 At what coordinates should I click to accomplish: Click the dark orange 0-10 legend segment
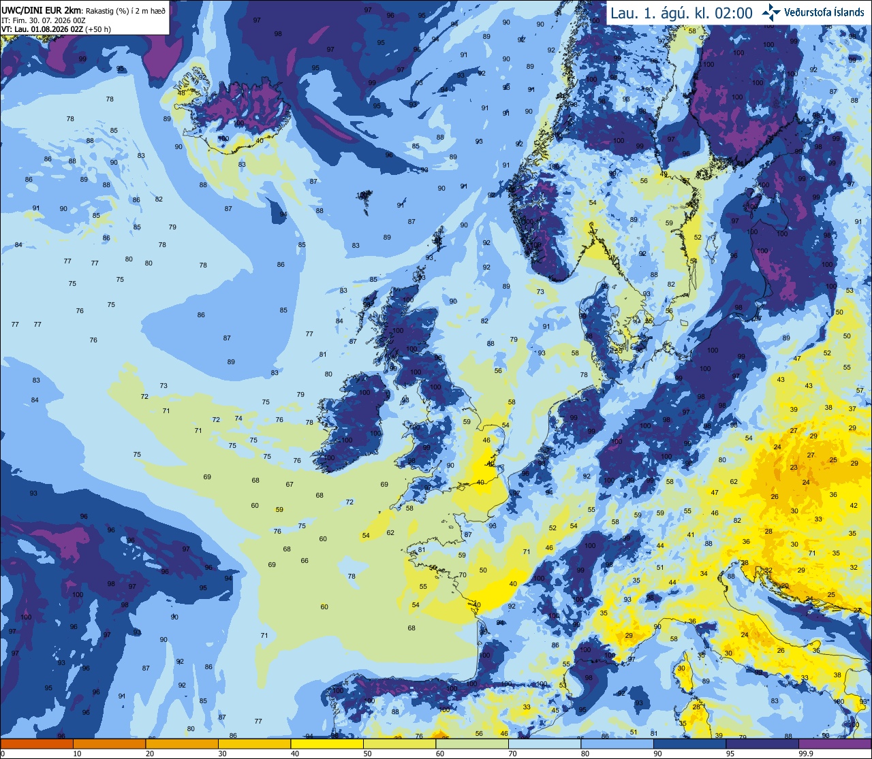coord(37,743)
